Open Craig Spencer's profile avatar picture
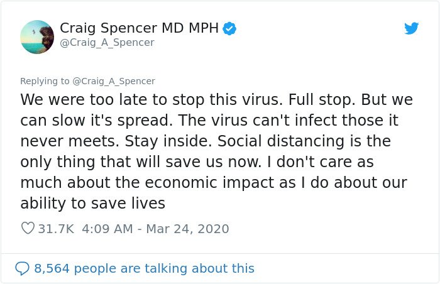Screen dimensions: 440x284 37,37
